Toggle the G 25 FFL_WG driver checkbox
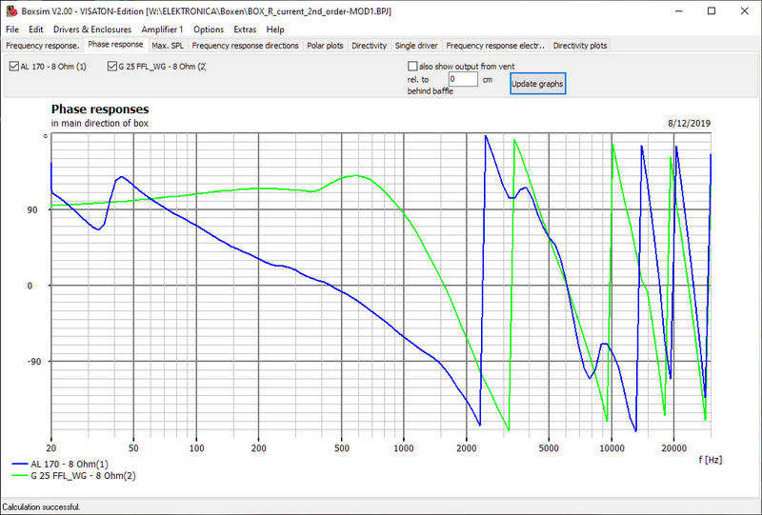The width and height of the screenshot is (762, 515). click(x=113, y=67)
